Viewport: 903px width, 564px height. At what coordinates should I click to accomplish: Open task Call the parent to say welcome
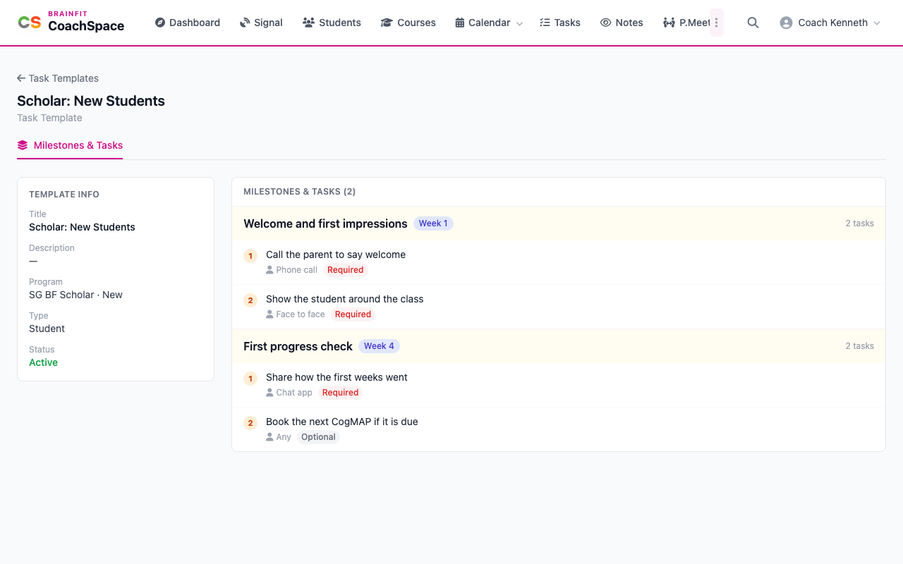pos(336,255)
